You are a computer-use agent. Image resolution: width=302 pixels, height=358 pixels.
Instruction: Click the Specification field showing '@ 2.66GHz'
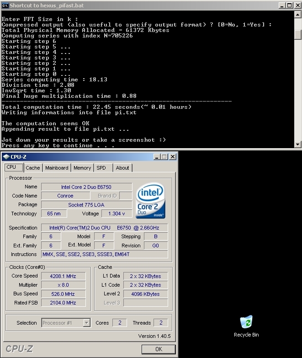[x=105, y=228]
